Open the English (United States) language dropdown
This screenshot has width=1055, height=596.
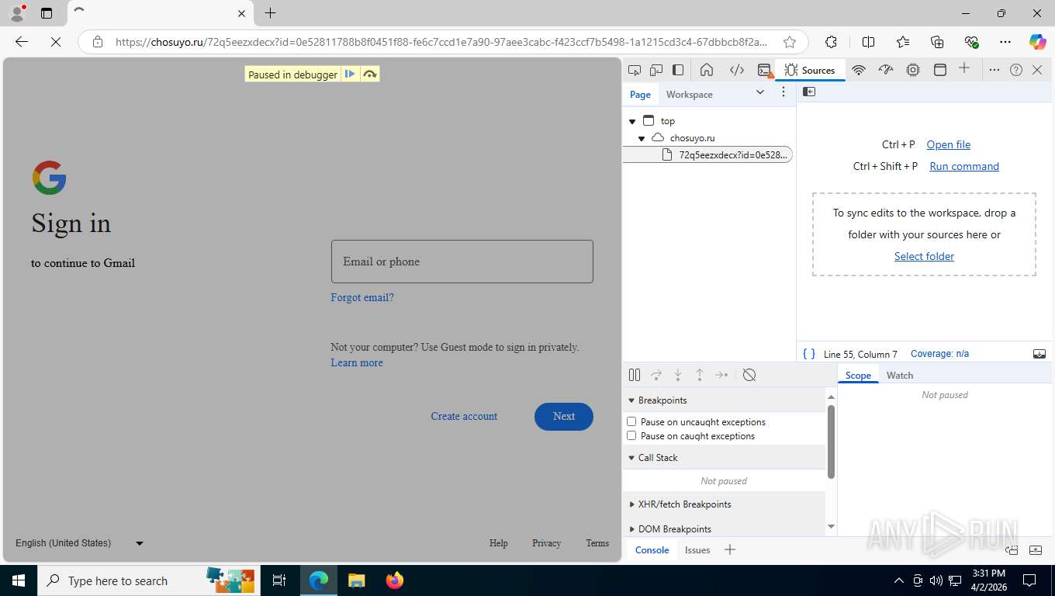pyautogui.click(x=80, y=543)
